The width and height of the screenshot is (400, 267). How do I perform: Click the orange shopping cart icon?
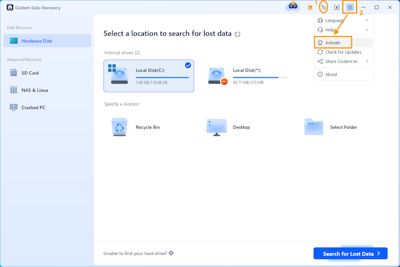click(x=310, y=7)
